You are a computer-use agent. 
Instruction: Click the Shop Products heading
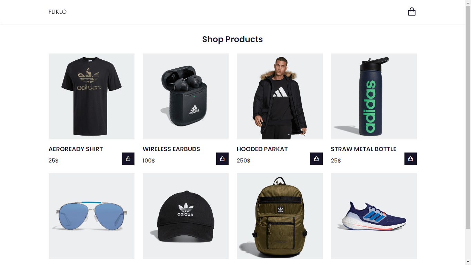232,39
